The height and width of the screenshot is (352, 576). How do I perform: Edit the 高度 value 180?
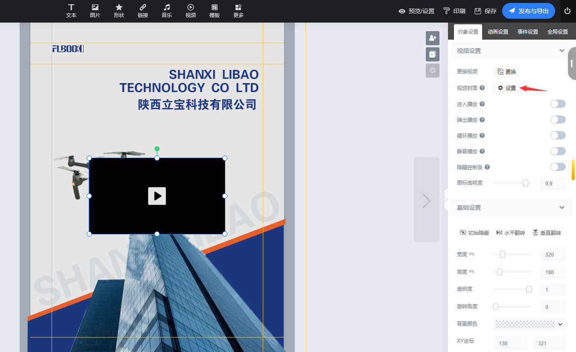553,272
